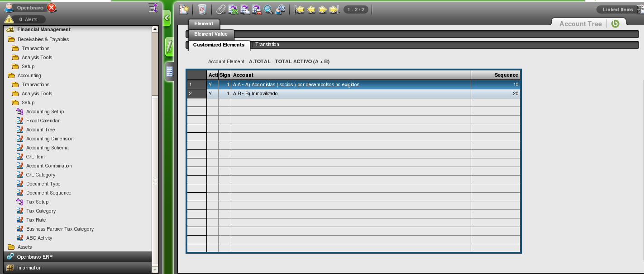Click the export-to-CSV grid icon
Image resolution: width=644 pixels, height=274 pixels.
[245, 9]
